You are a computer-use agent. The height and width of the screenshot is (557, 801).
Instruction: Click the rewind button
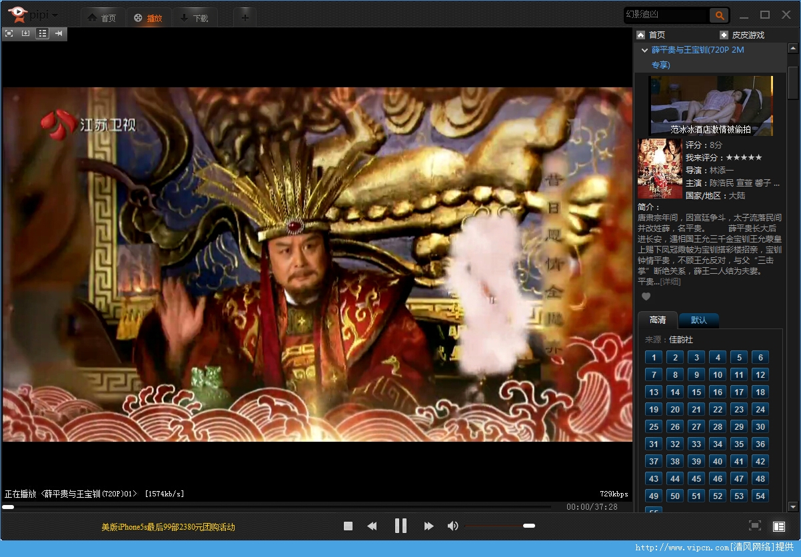tap(372, 526)
